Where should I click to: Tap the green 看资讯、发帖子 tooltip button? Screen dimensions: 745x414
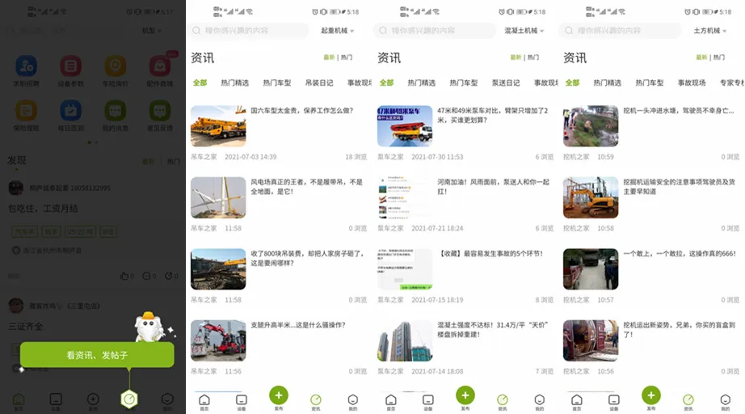coord(97,355)
